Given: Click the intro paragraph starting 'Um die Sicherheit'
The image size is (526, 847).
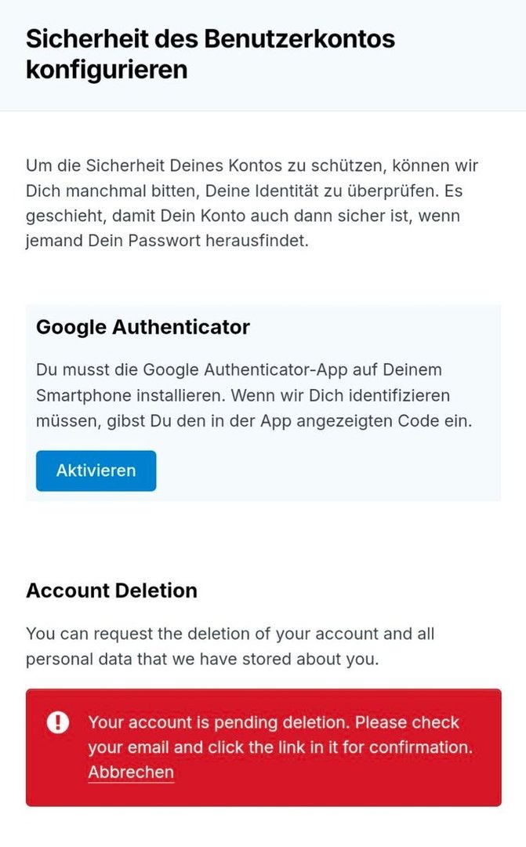Looking at the screenshot, I should [x=251, y=203].
